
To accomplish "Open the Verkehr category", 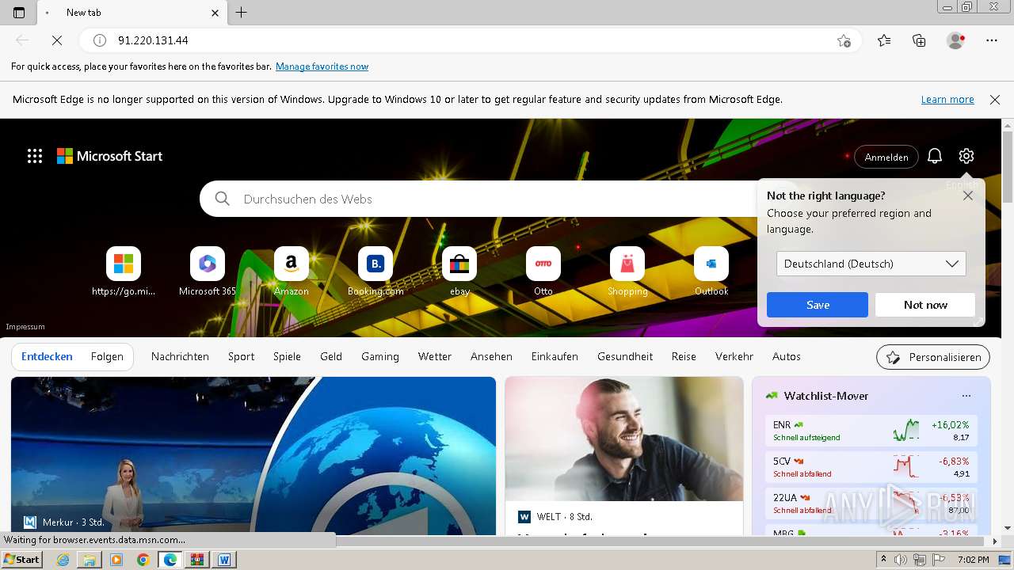I will (x=734, y=356).
